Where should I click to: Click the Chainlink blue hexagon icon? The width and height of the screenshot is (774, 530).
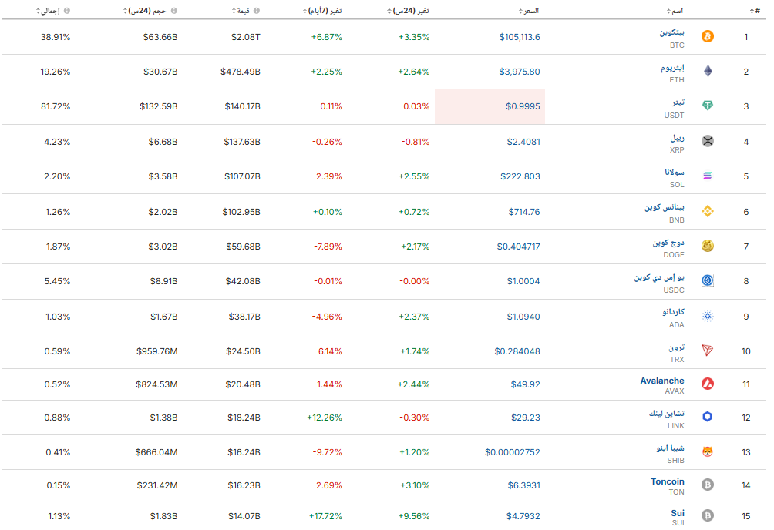[x=707, y=418]
